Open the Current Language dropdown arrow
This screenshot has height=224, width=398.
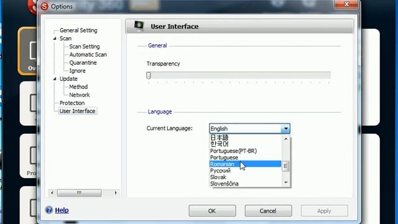285,129
